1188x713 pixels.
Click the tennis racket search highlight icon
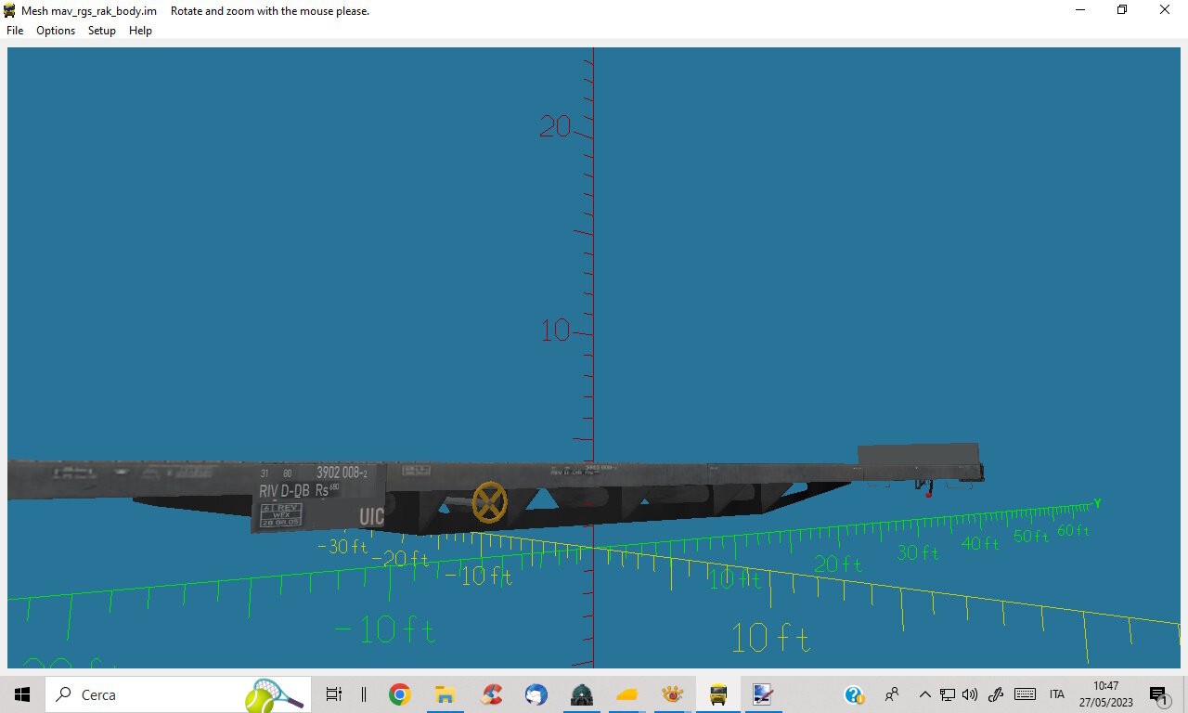click(275, 694)
